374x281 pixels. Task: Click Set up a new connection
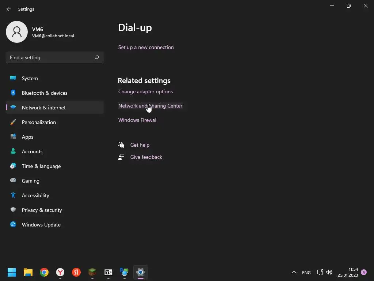click(146, 47)
